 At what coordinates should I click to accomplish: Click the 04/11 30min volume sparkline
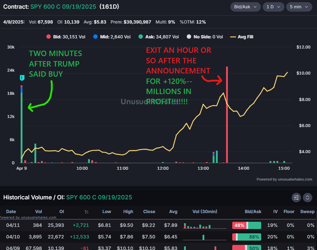[205, 226]
